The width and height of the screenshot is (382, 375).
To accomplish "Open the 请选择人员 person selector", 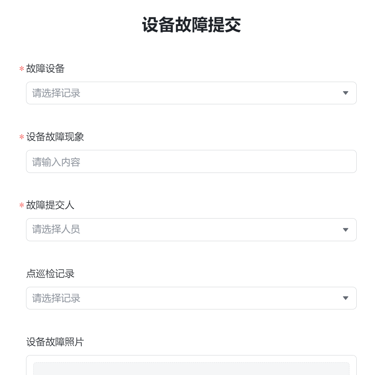I will [191, 230].
